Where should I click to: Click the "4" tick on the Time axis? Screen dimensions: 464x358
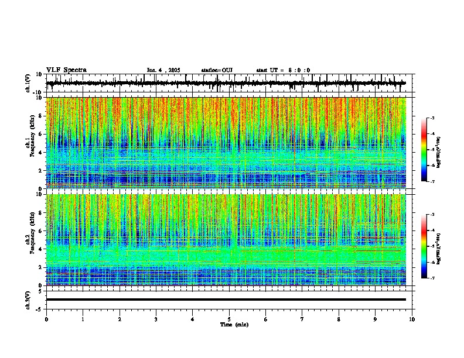pos(193,319)
